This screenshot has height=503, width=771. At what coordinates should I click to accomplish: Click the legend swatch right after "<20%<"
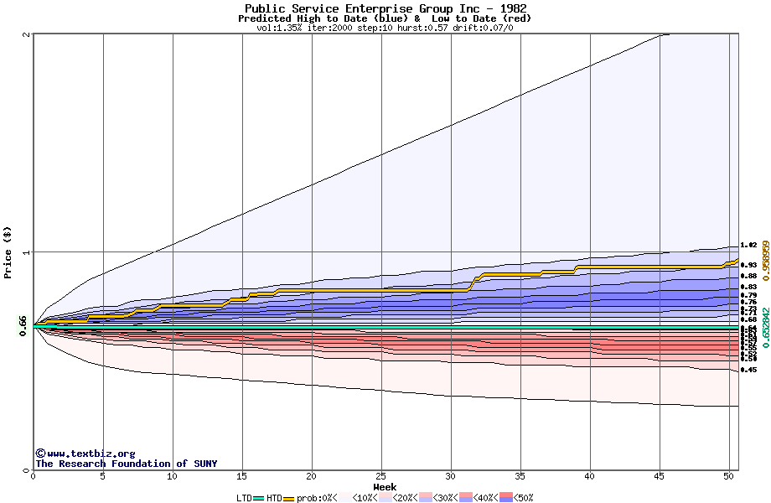pyautogui.click(x=426, y=498)
